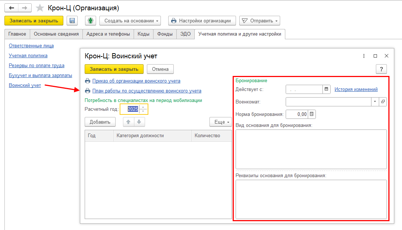Open the Фонды tab
402x230 pixels.
click(x=165, y=34)
